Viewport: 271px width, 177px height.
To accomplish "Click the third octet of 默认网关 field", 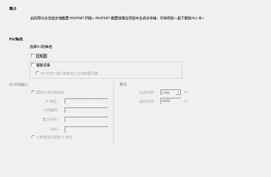I will click(x=92, y=120).
